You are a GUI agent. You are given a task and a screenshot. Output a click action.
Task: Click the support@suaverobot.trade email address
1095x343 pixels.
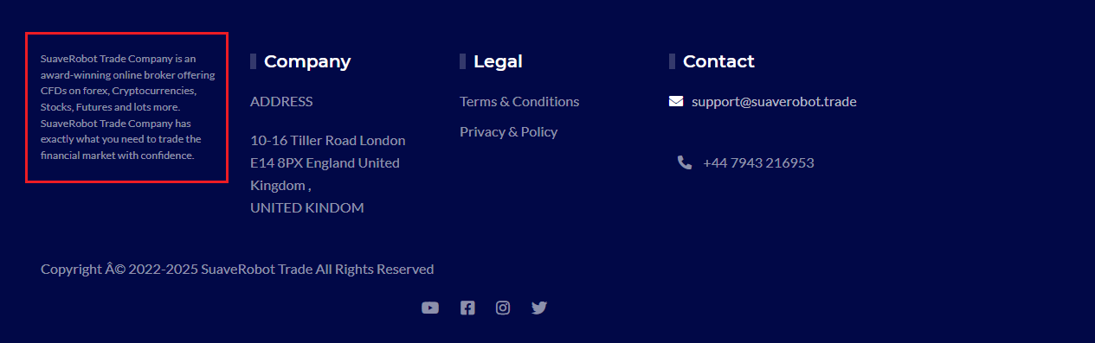click(774, 101)
